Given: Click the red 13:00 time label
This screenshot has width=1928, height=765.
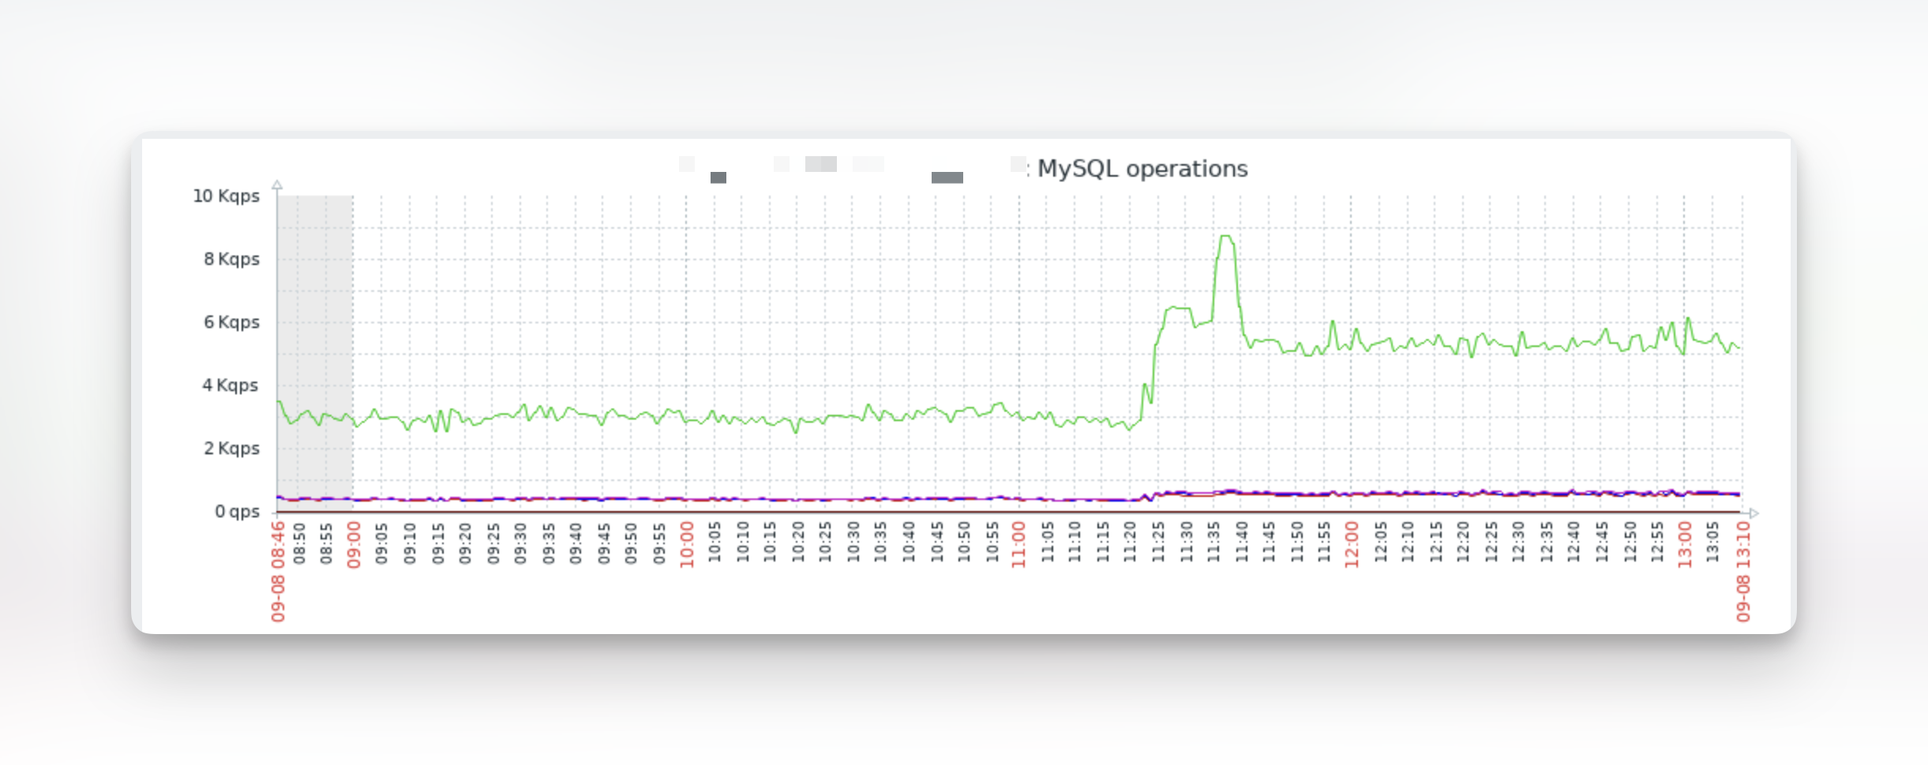Looking at the screenshot, I should [1685, 544].
